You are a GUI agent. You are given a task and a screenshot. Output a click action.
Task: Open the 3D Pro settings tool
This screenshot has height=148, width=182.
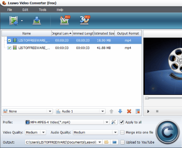tap(85, 20)
